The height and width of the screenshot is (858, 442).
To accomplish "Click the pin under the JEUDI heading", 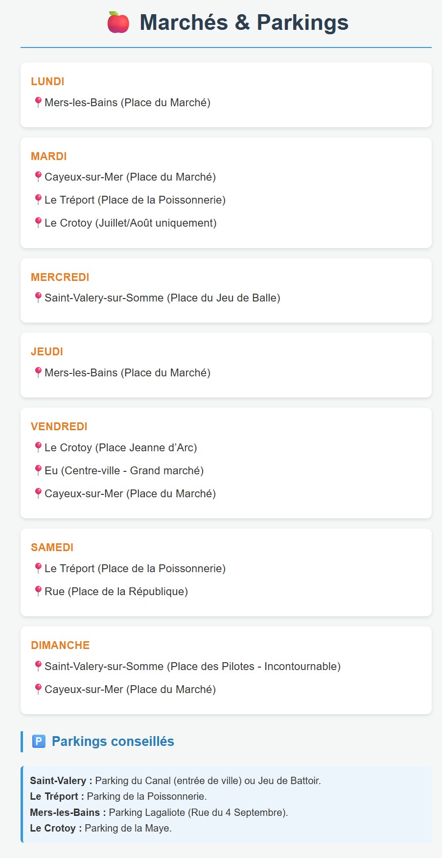I will 38,372.
